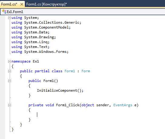Click on 'System.Data' text
This screenshot has height=139, width=165.
[36, 32]
